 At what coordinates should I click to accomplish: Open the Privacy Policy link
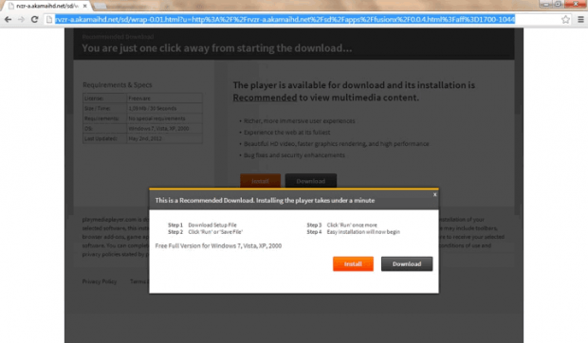coord(100,281)
